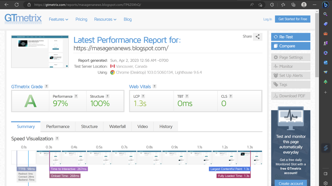Open sidebar games chess icon

(325, 43)
